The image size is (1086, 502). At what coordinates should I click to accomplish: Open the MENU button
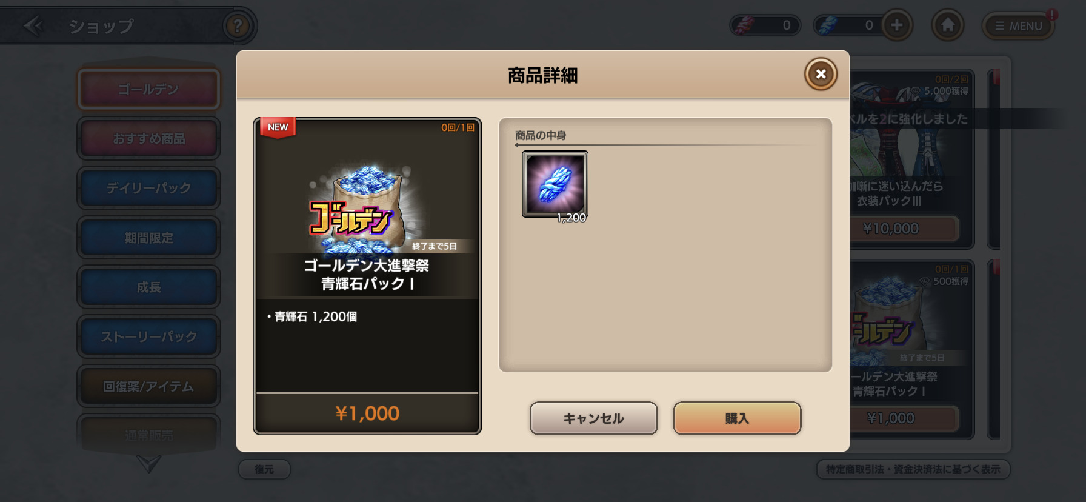click(1019, 26)
